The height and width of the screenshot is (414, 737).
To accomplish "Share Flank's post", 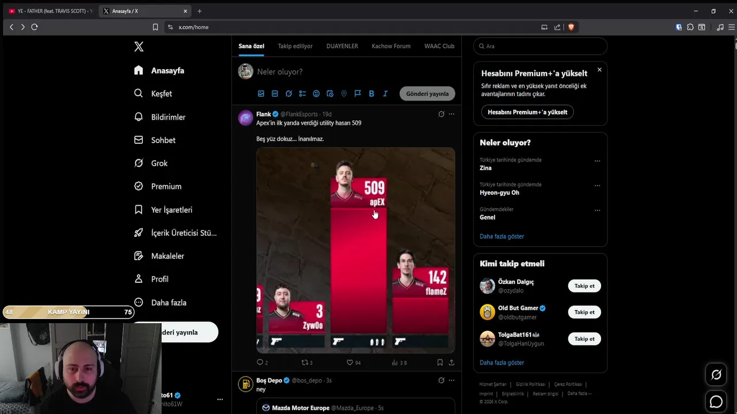I will pyautogui.click(x=451, y=363).
